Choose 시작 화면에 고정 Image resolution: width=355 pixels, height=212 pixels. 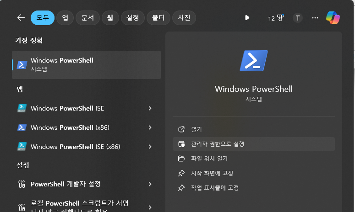254,173
